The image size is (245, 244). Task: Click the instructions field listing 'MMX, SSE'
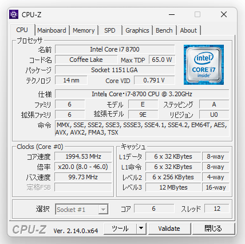142,129
